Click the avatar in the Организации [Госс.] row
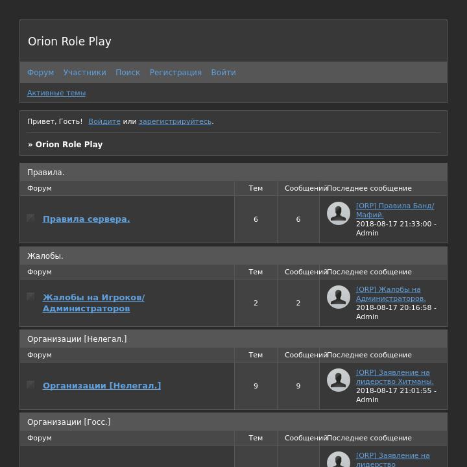The width and height of the screenshot is (467, 467). pyautogui.click(x=339, y=461)
